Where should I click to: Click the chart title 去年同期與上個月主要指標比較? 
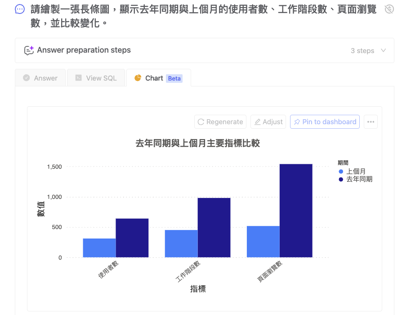[x=198, y=144]
